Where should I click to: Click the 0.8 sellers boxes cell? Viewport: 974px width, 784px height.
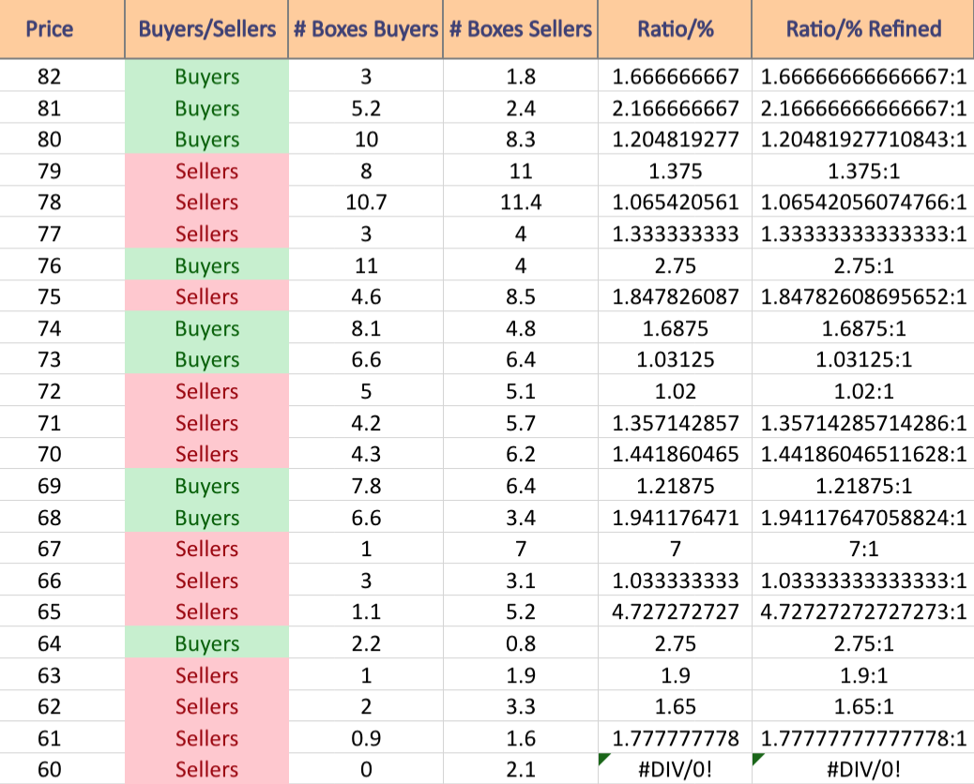coord(521,643)
